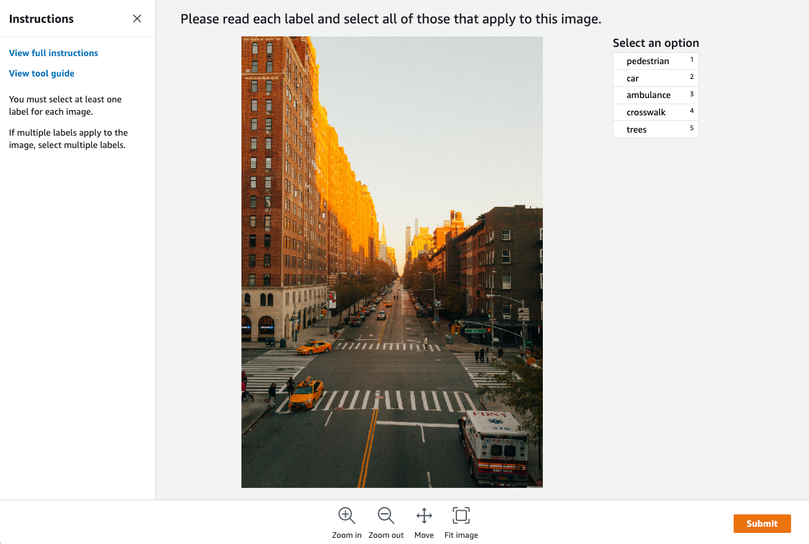The height and width of the screenshot is (544, 809).
Task: Close the Instructions panel
Action: pyautogui.click(x=137, y=19)
